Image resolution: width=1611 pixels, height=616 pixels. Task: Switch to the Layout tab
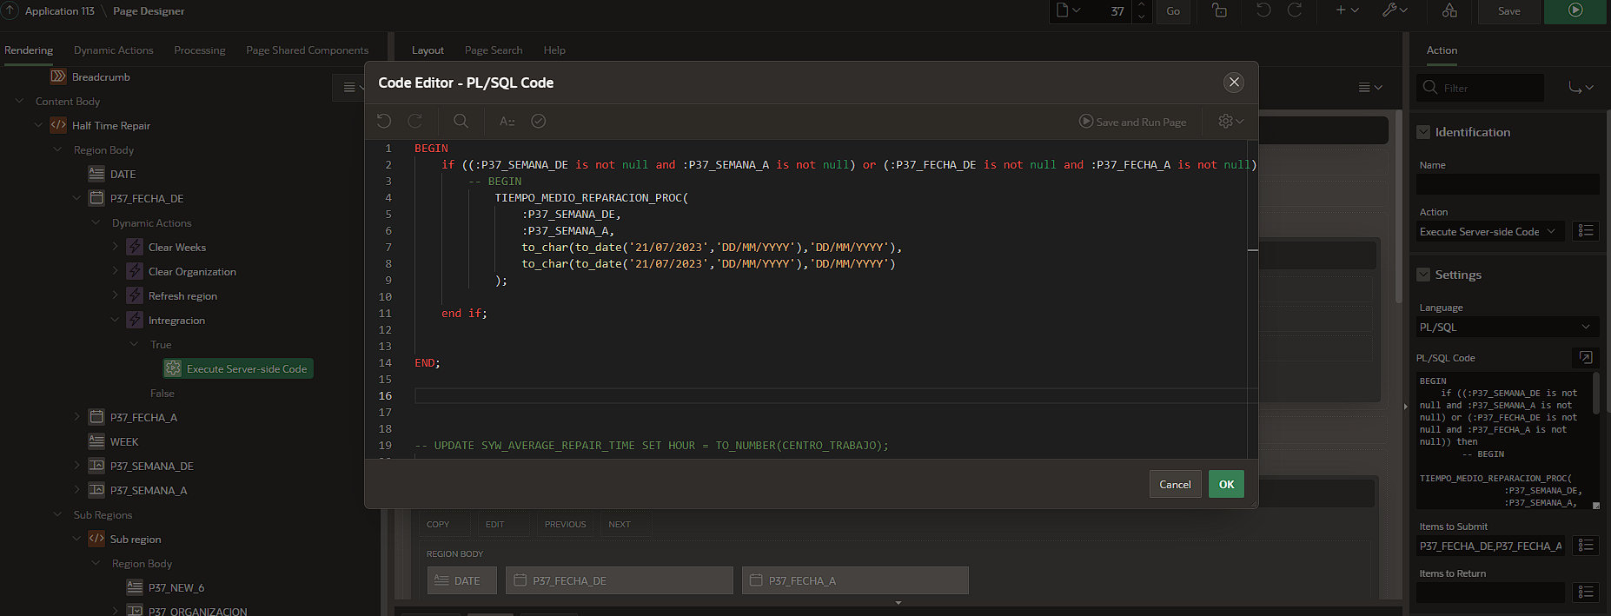(x=428, y=50)
